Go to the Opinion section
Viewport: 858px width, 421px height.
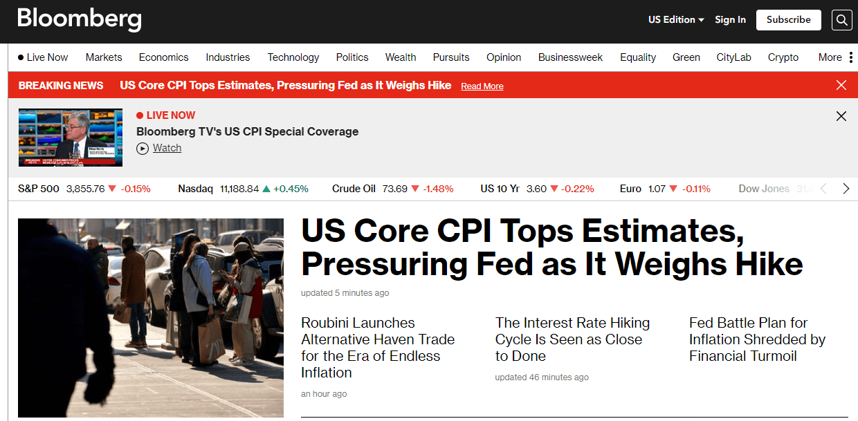[x=504, y=57]
